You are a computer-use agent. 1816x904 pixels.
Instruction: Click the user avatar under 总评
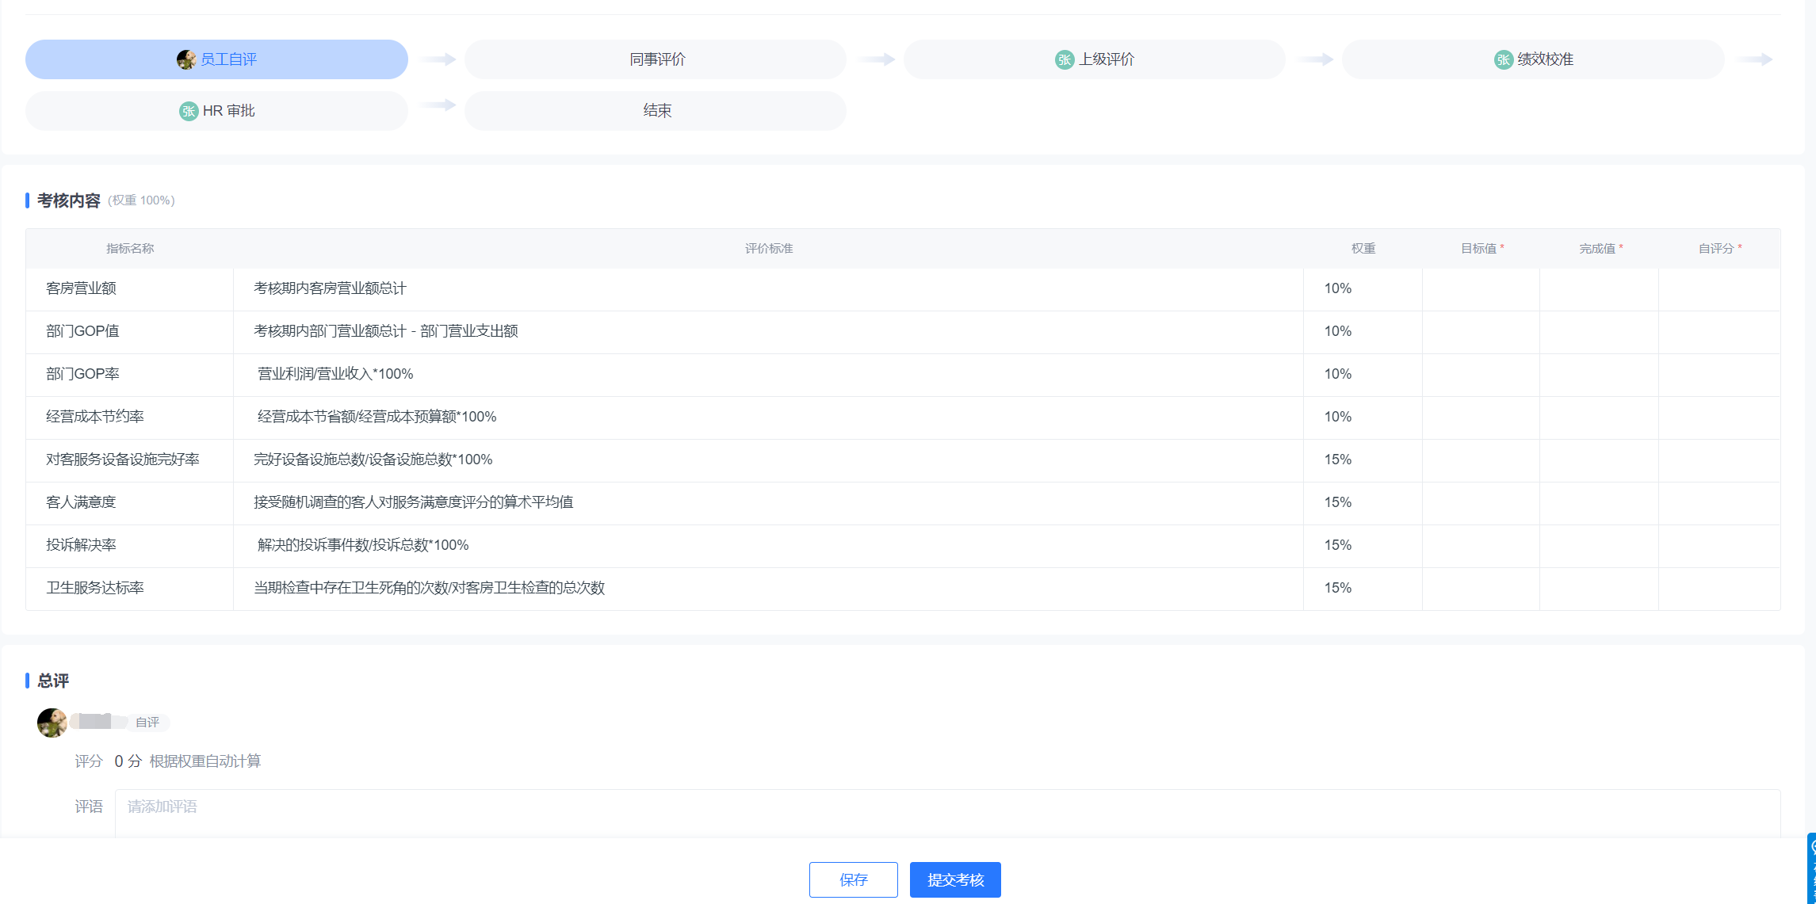point(52,723)
